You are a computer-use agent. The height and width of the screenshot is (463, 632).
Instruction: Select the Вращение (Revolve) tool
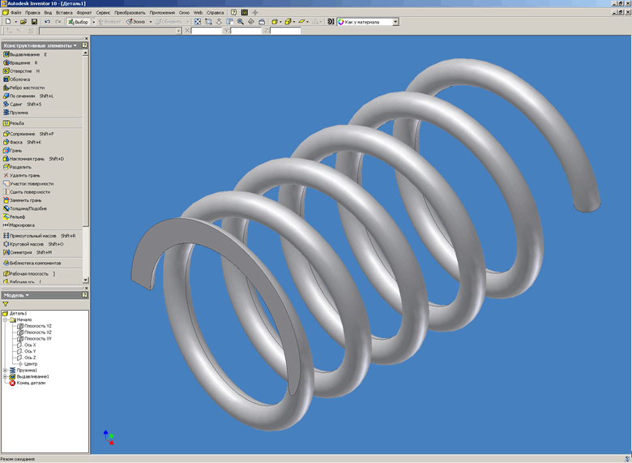pos(20,63)
